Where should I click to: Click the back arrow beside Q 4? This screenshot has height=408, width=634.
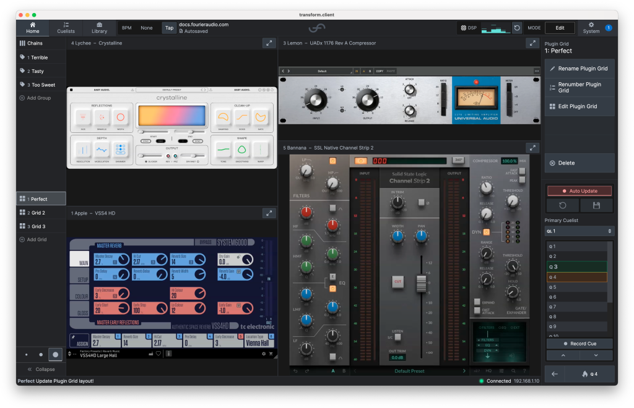555,373
